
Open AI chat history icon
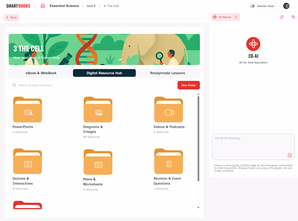(293, 17)
